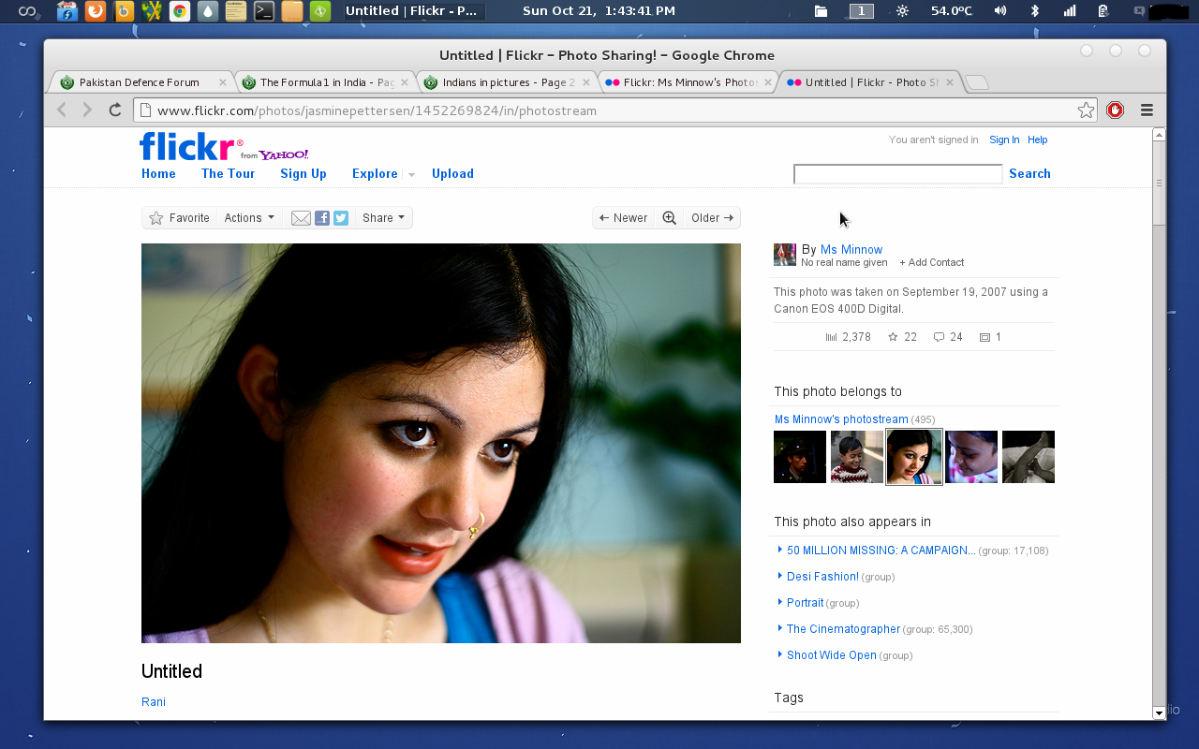This screenshot has width=1199, height=749.
Task: Expand the Portrait group triangle
Action: pyautogui.click(x=780, y=602)
